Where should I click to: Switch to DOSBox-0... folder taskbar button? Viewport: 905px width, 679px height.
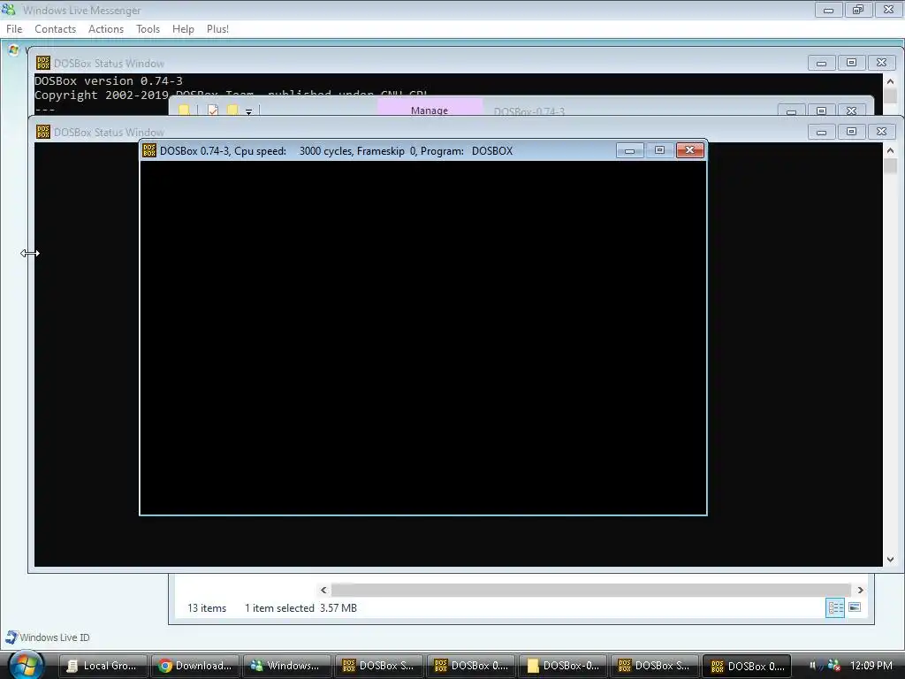(x=563, y=666)
